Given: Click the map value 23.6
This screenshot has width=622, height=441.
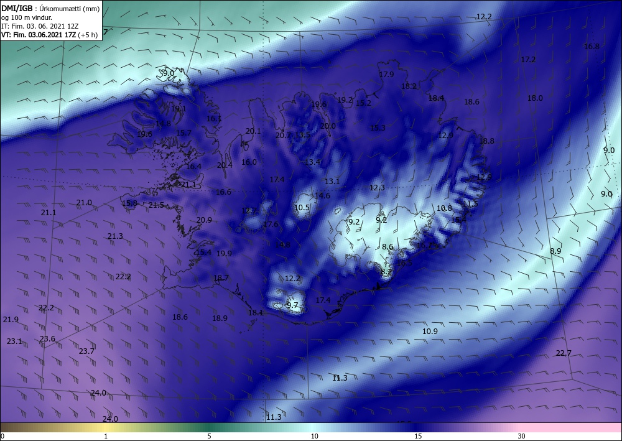Looking at the screenshot, I should pyautogui.click(x=47, y=339).
